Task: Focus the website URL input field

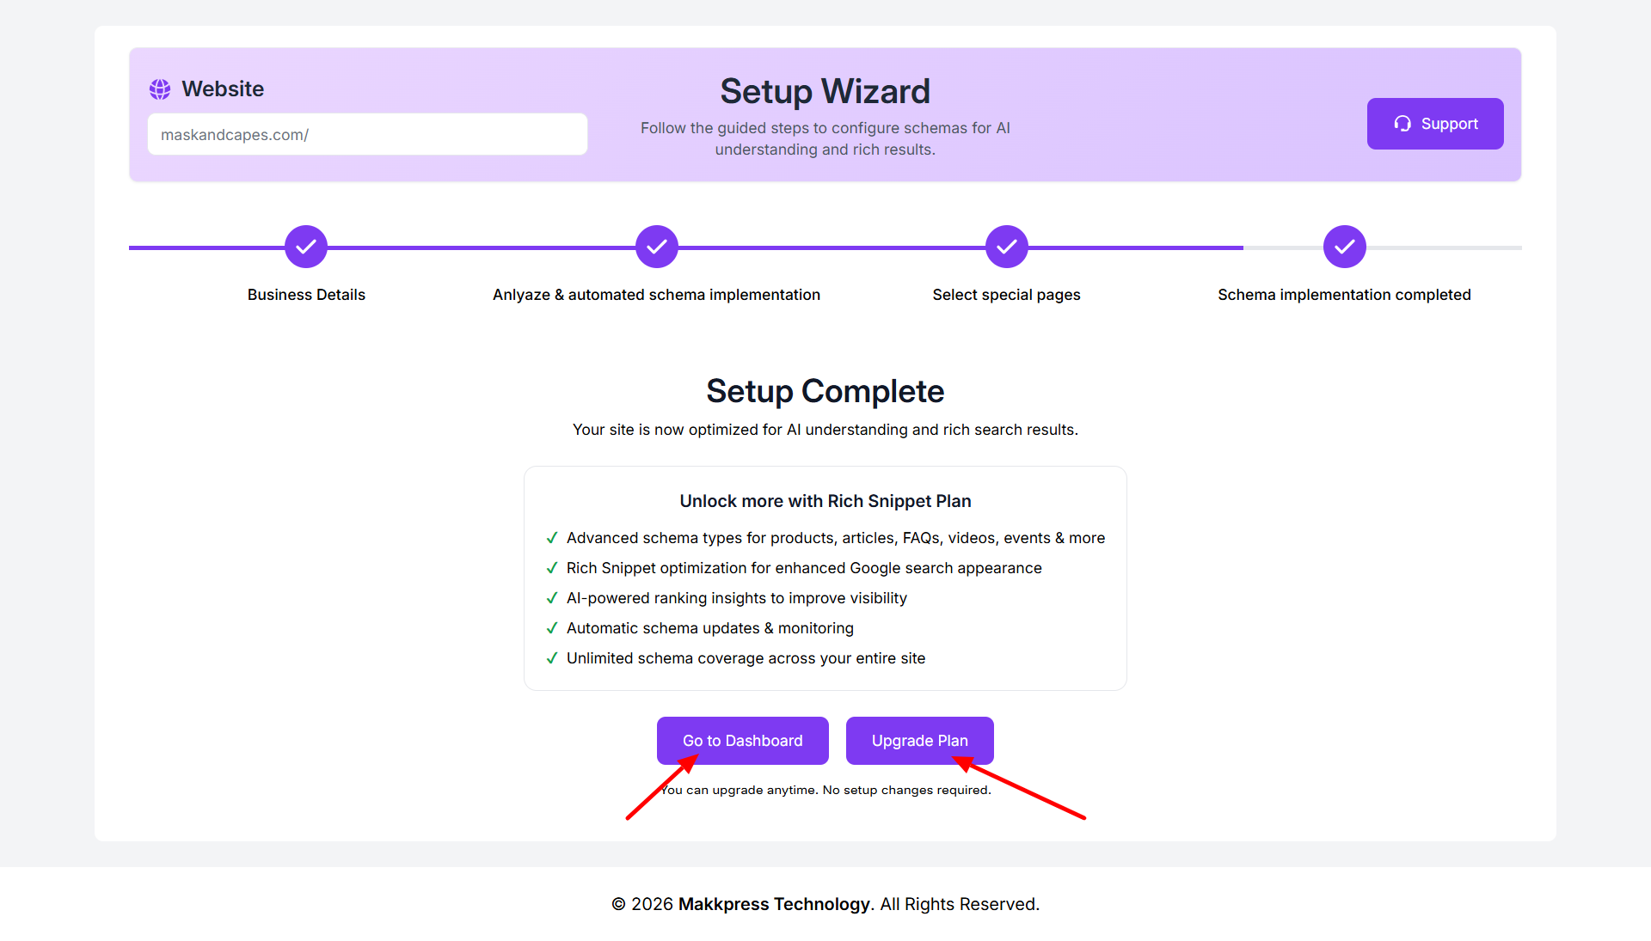Action: click(367, 135)
